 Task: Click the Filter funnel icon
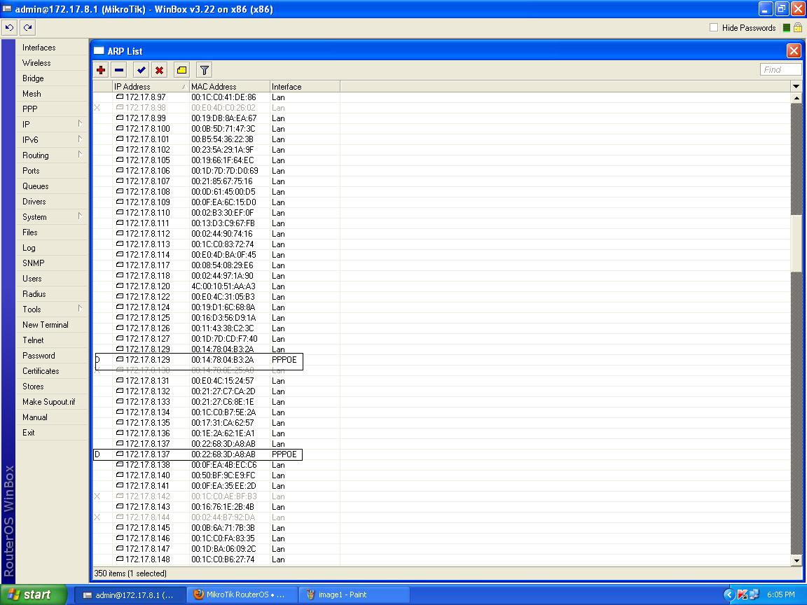click(205, 70)
